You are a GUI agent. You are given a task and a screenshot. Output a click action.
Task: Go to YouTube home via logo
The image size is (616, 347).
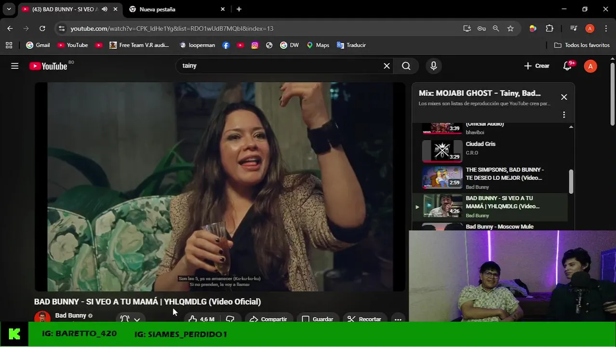click(48, 66)
